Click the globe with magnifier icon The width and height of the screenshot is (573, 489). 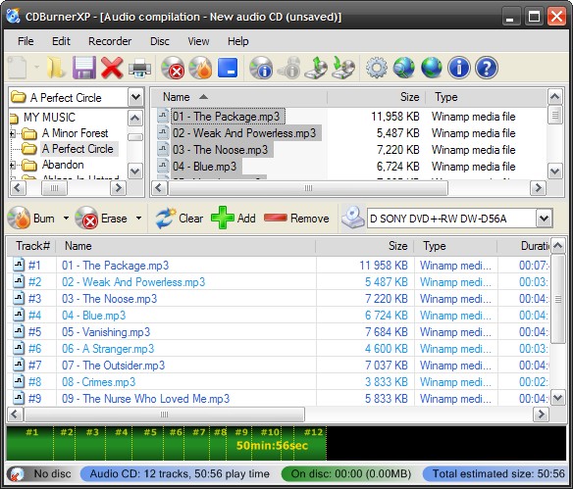point(404,68)
